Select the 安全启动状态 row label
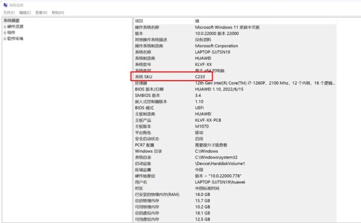The image size is (361, 223). point(147,139)
